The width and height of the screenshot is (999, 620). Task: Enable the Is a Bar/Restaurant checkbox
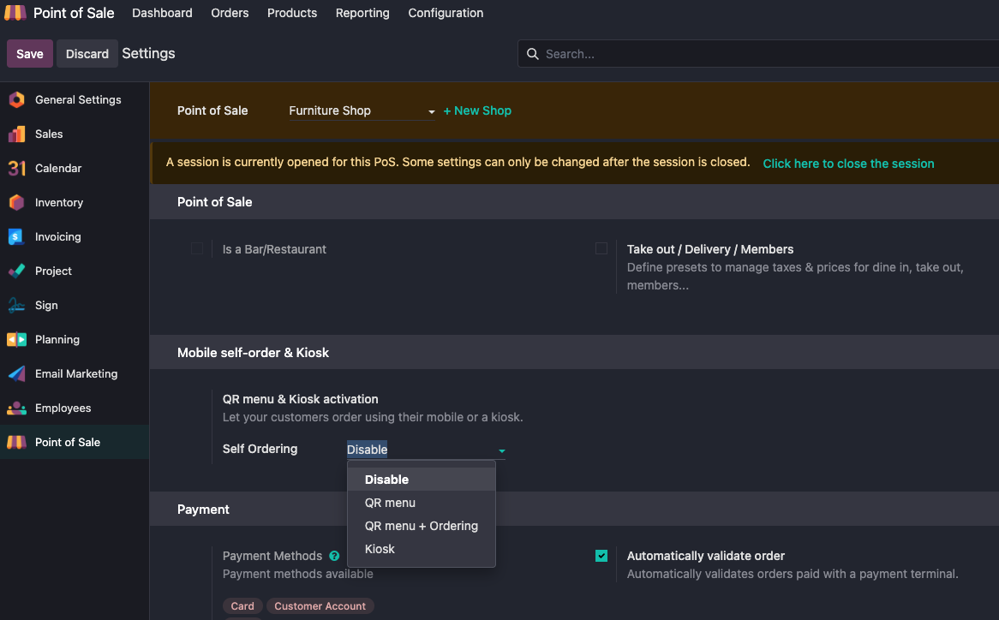197,249
